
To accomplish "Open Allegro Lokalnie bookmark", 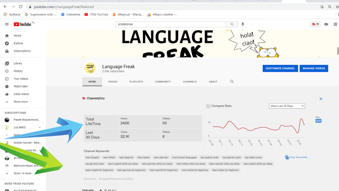I will coord(162,15).
